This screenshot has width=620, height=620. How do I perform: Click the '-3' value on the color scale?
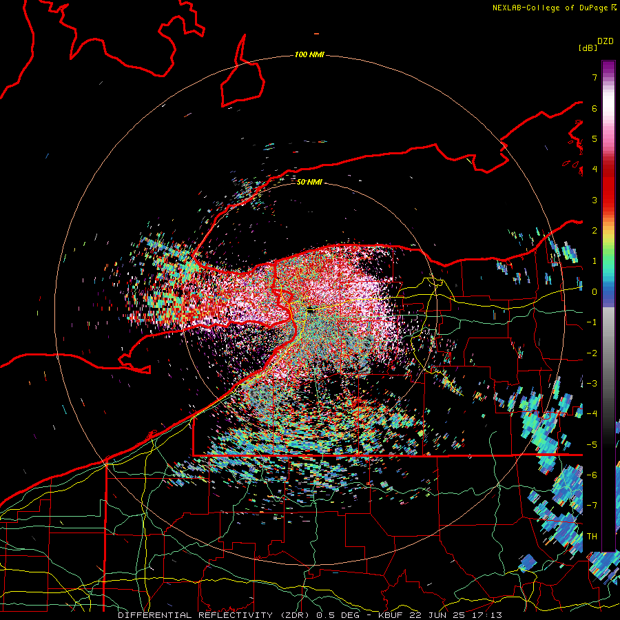click(x=592, y=384)
